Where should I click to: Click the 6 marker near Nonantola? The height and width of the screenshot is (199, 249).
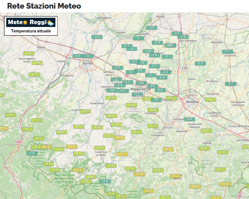point(210,99)
